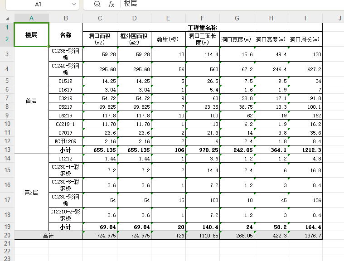Click the C1519 name cell
The height and width of the screenshot is (261, 344).
click(x=66, y=81)
